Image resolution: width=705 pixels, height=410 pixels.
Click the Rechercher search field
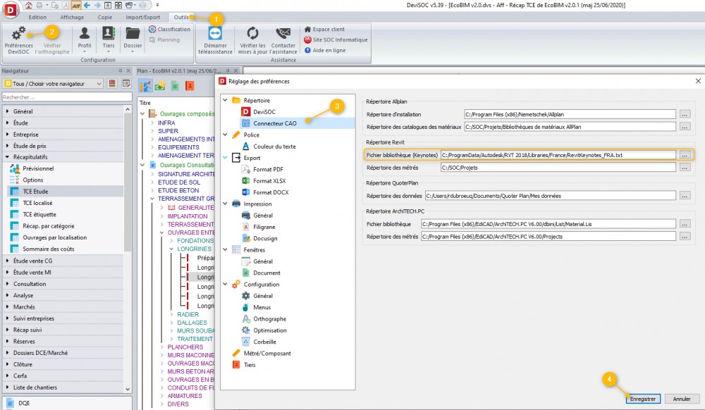pos(67,97)
